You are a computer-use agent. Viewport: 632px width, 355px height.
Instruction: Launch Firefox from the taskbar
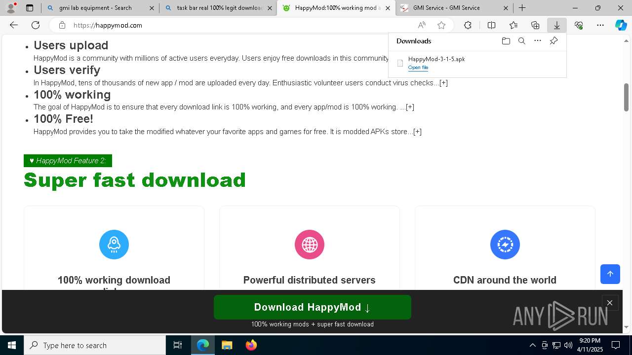point(251,345)
